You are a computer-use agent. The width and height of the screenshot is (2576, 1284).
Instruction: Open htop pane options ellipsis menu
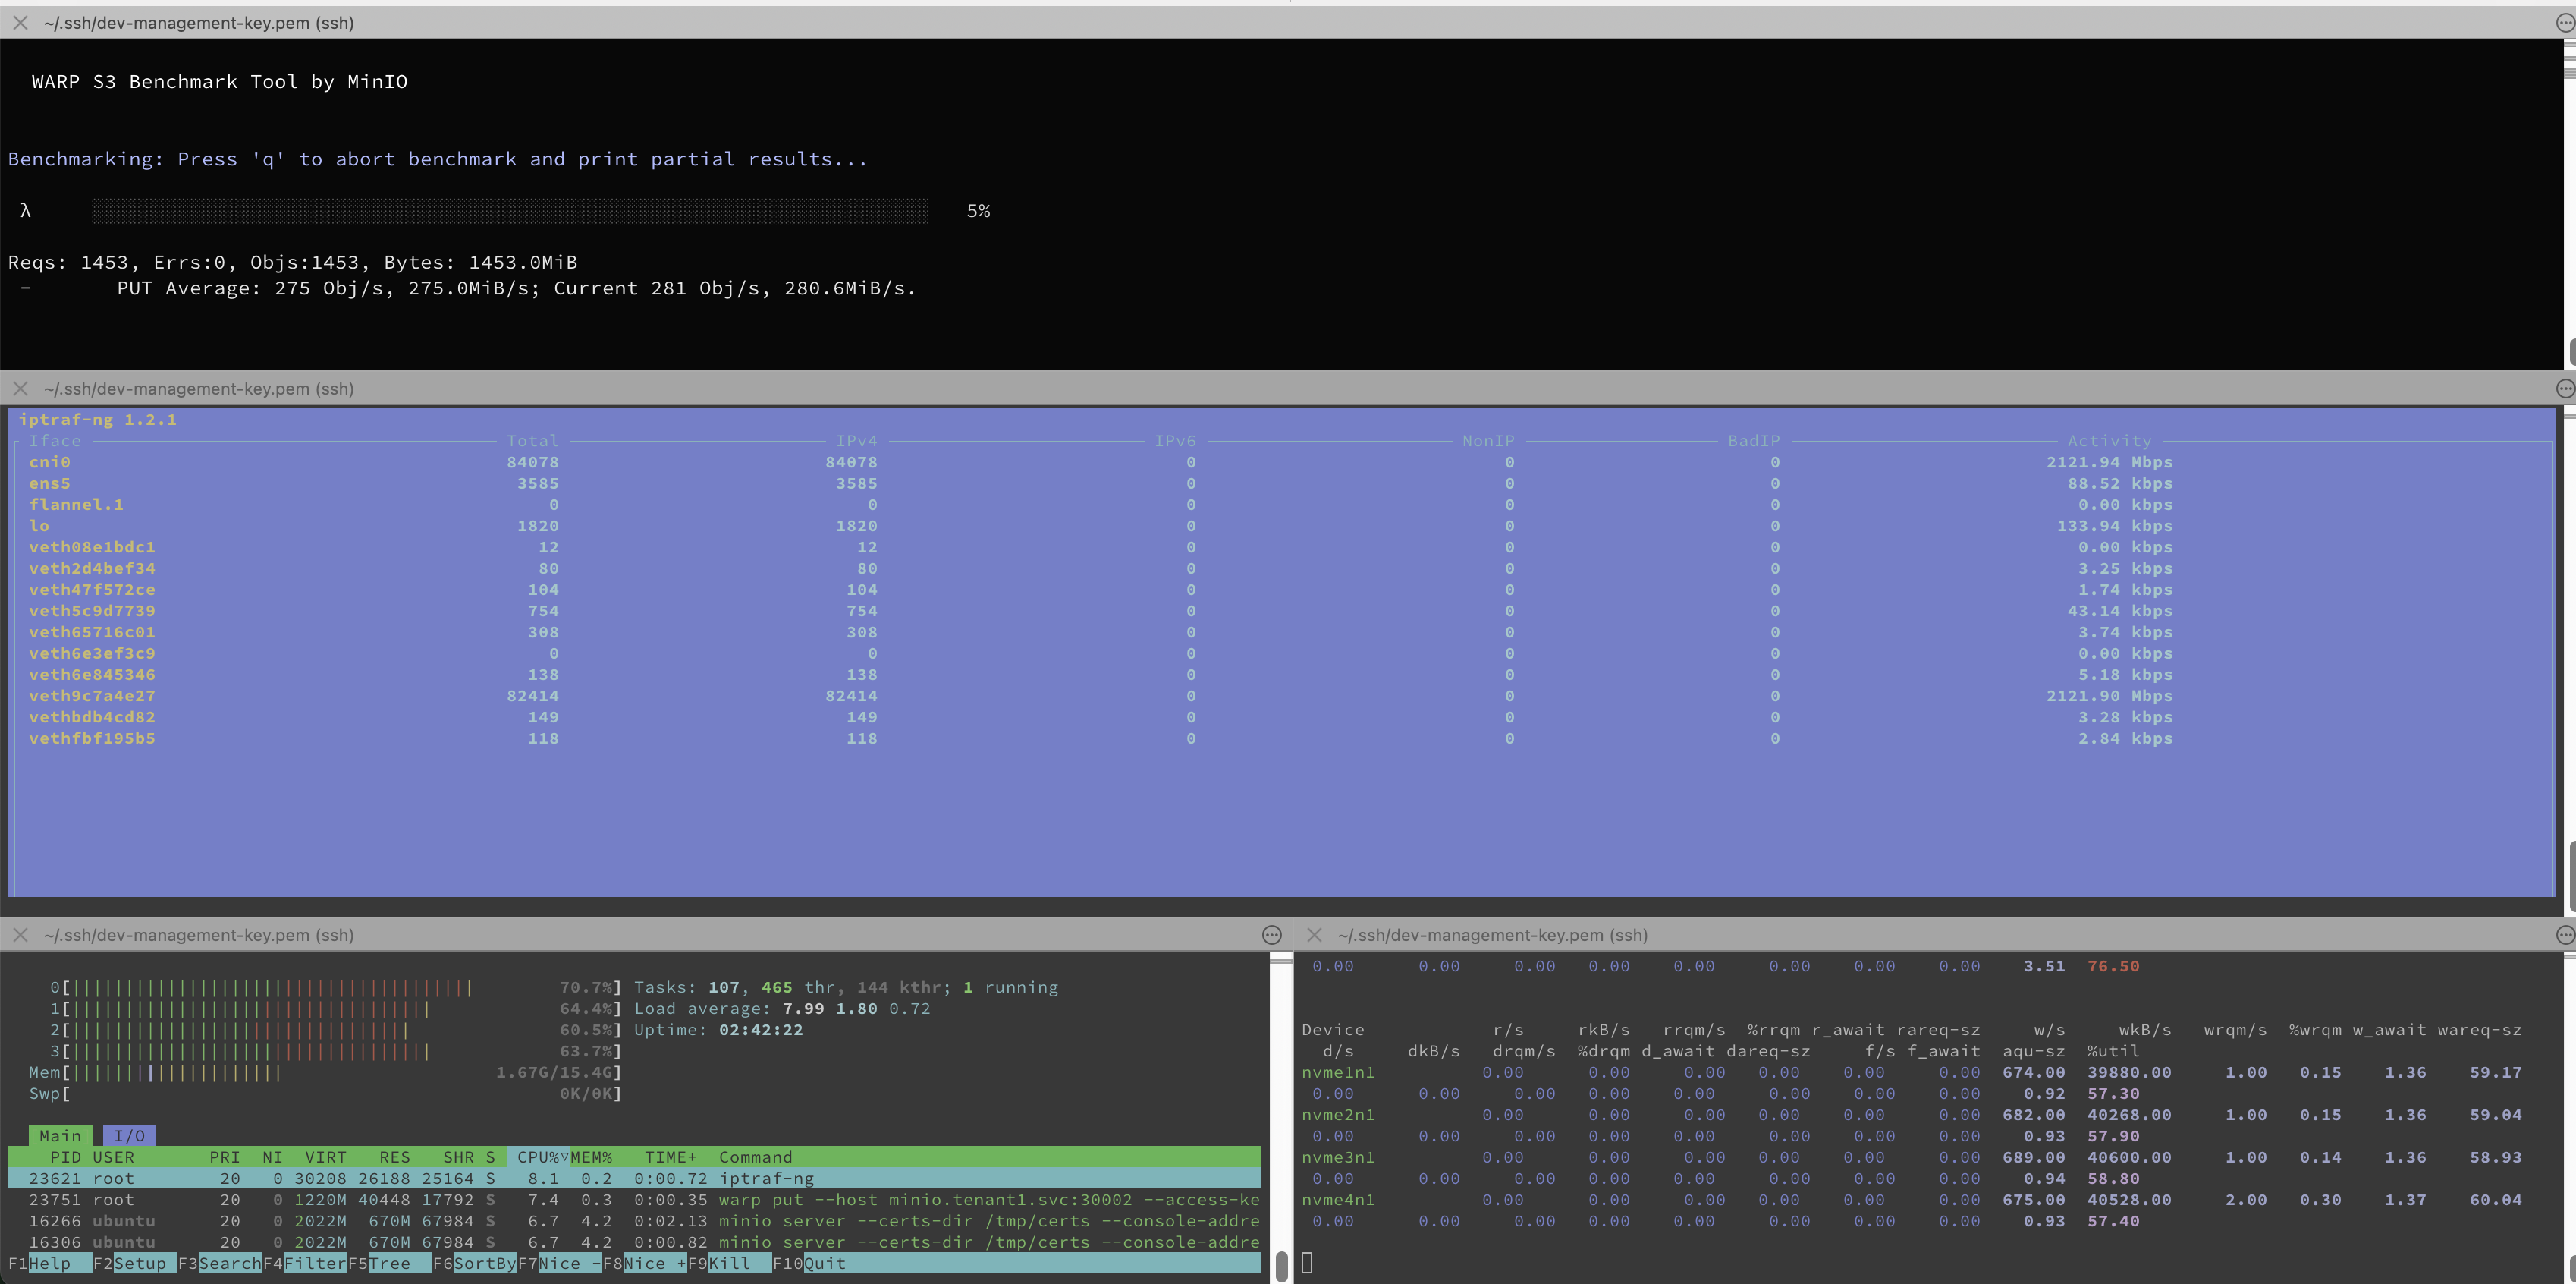tap(1271, 935)
